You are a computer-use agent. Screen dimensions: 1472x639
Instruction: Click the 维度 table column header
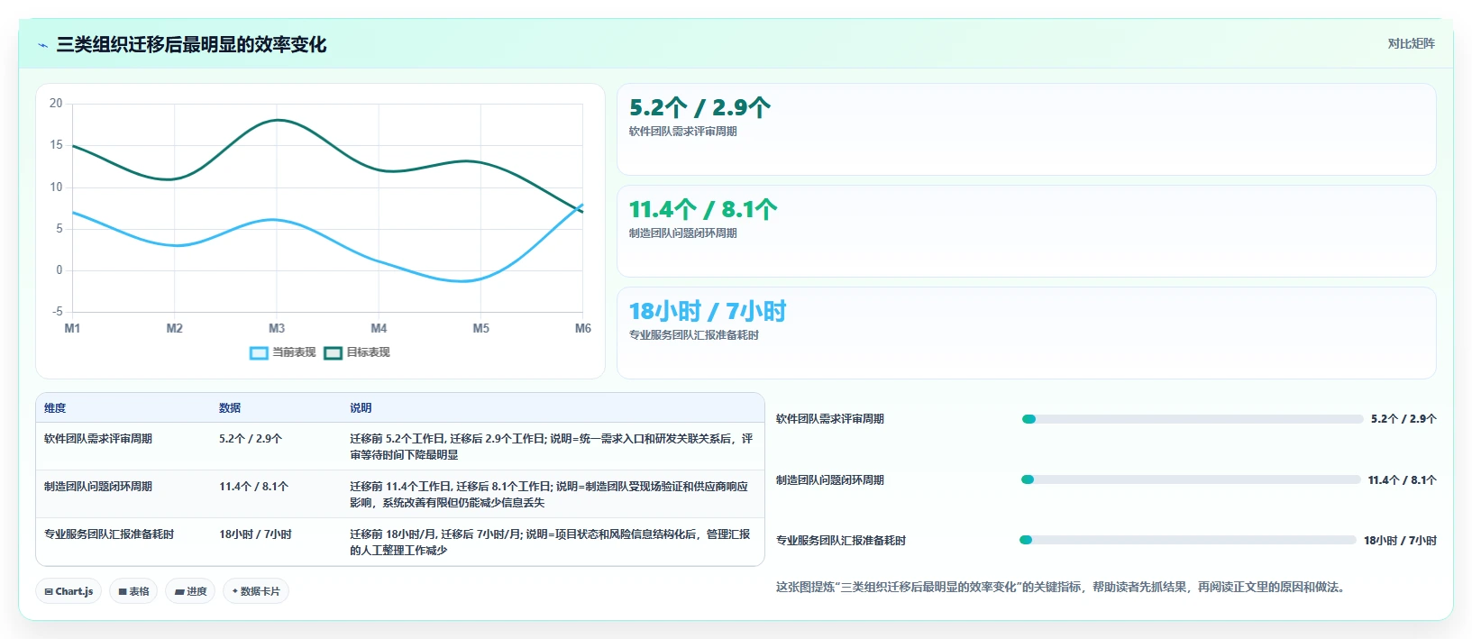point(55,408)
